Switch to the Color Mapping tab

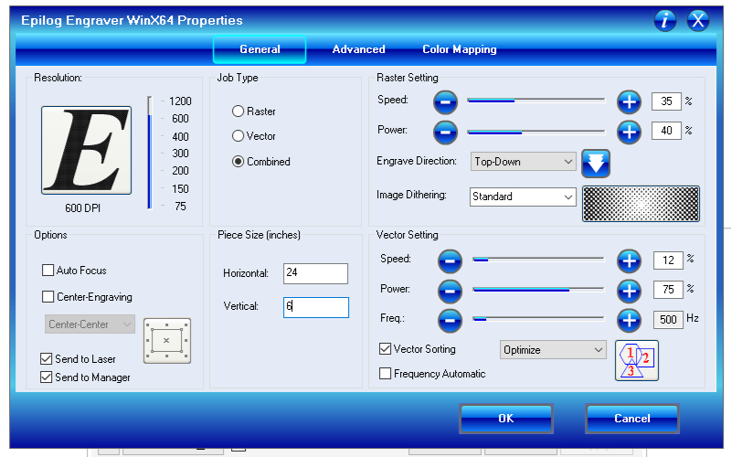click(460, 49)
